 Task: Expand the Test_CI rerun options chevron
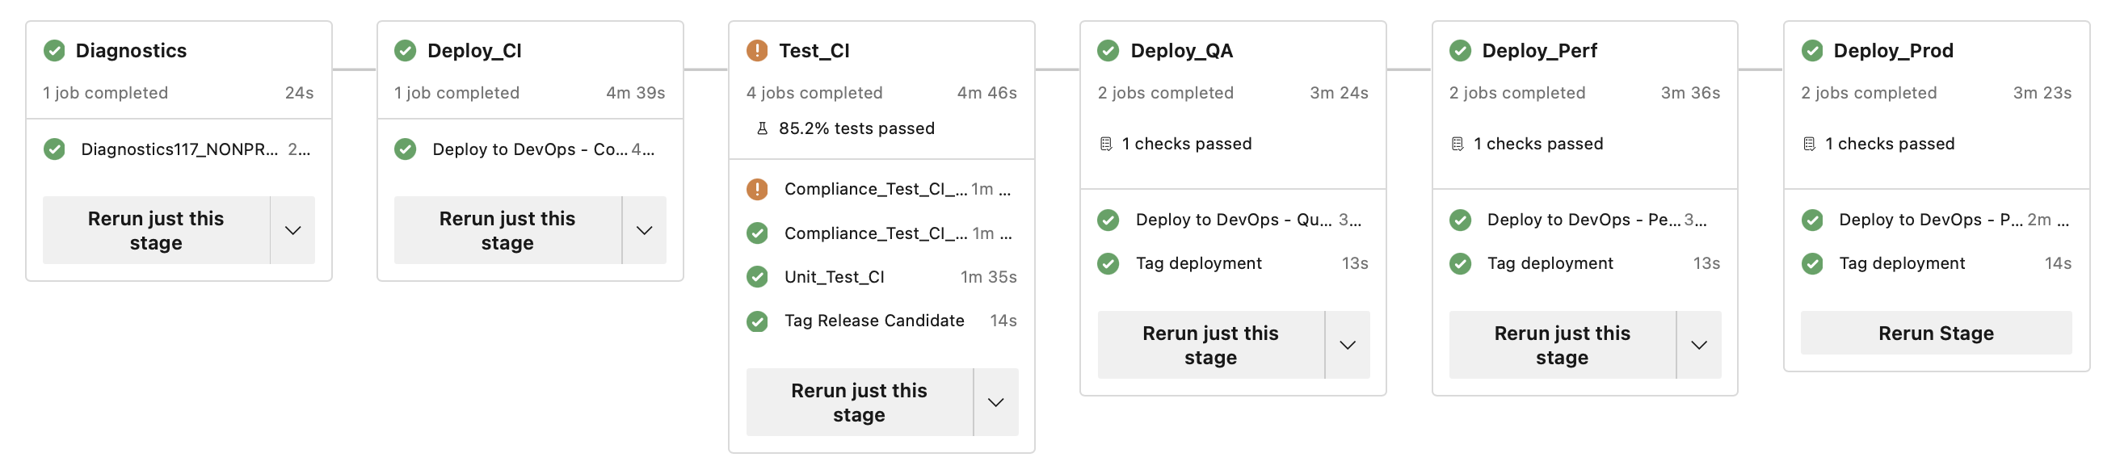point(996,402)
